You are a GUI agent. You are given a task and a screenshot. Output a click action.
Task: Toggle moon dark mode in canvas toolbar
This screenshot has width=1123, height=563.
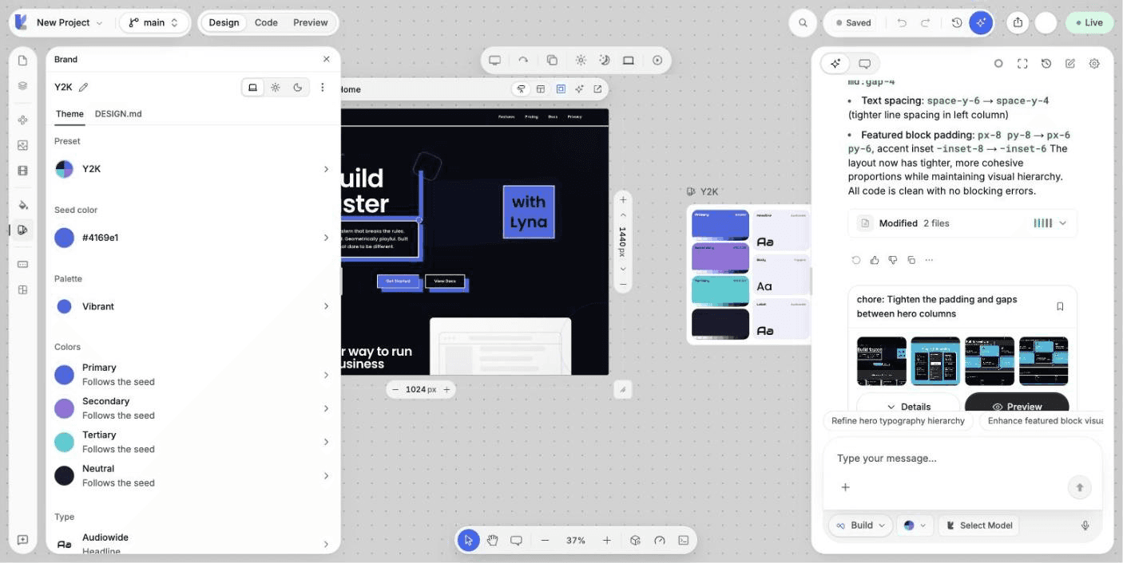click(605, 60)
